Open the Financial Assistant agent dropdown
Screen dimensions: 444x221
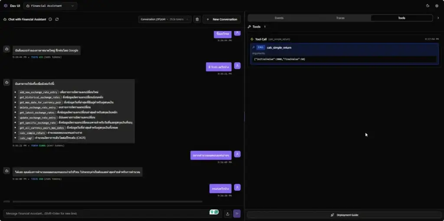(x=50, y=6)
